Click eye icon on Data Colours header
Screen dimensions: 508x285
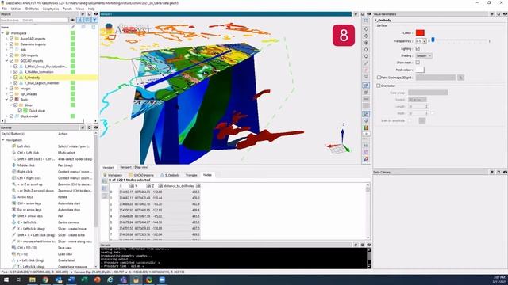coord(505,173)
